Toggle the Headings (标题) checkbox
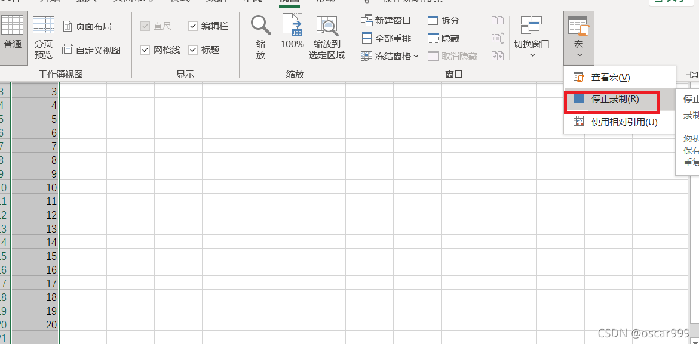699x344 pixels. [x=204, y=50]
